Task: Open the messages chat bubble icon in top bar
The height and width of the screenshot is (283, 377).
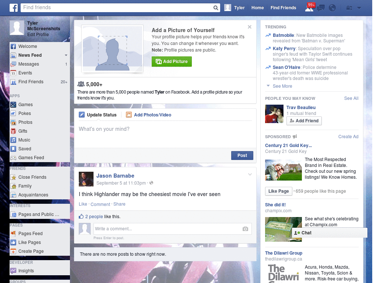Action: (x=321, y=8)
